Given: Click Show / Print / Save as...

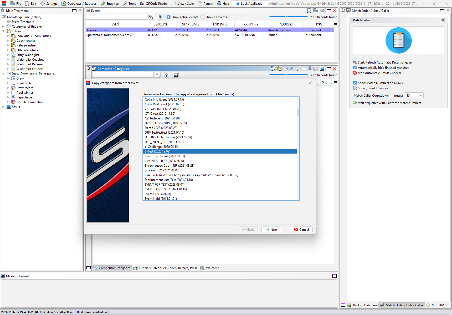Looking at the screenshot, I should [371, 88].
